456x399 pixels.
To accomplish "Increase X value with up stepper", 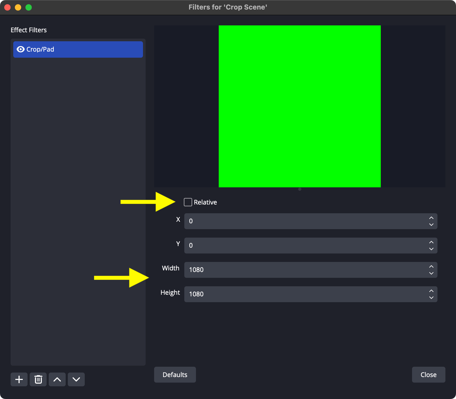I will pyautogui.click(x=431, y=218).
